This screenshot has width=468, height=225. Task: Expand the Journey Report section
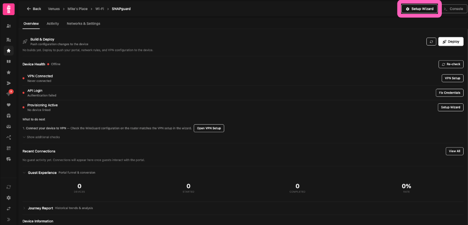pyautogui.click(x=24, y=208)
